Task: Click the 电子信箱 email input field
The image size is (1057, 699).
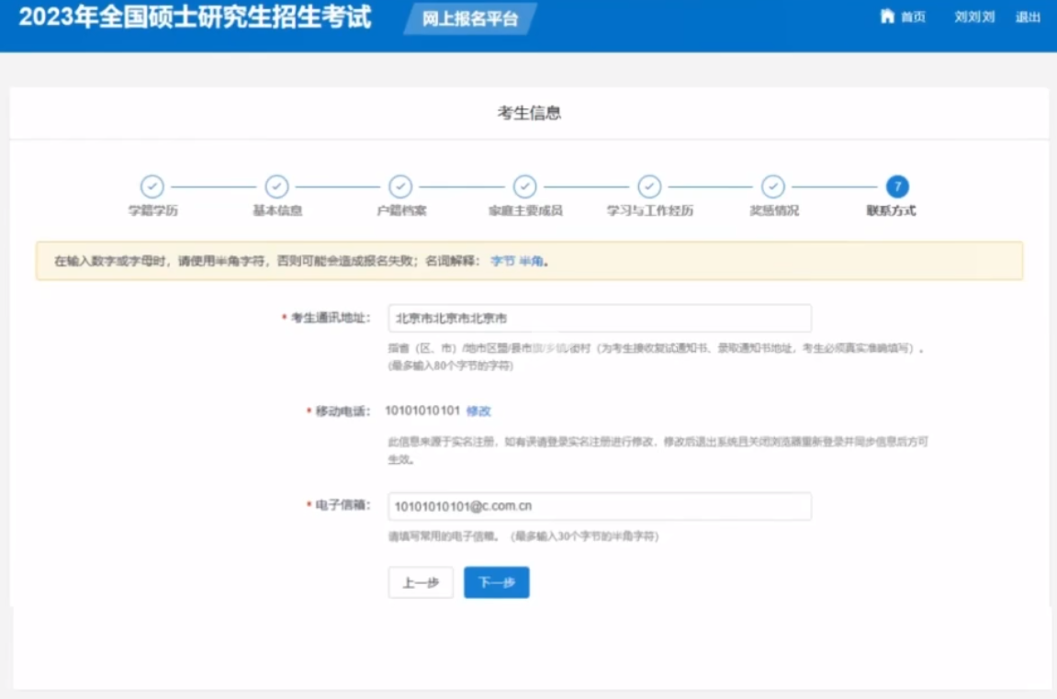Action: (x=599, y=506)
